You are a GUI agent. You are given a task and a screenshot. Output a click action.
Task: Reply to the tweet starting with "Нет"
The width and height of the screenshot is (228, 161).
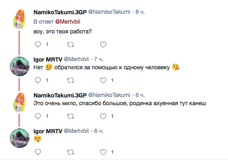38,80
